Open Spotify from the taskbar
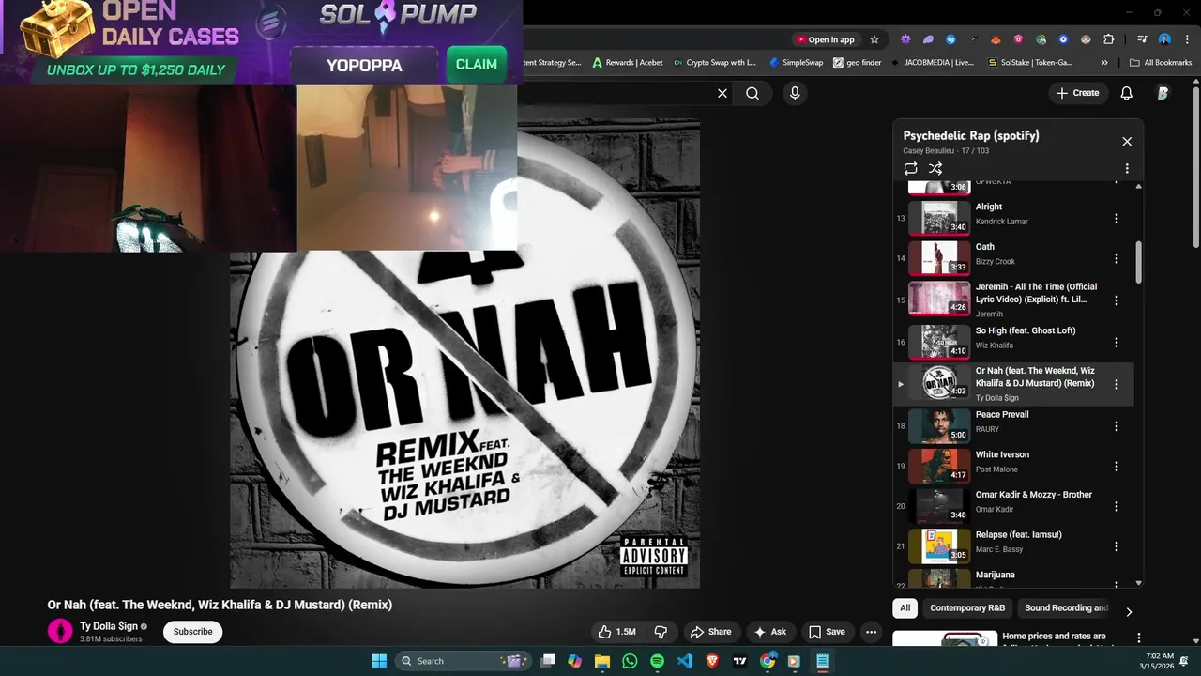Viewport: 1201px width, 676px height. tap(657, 661)
